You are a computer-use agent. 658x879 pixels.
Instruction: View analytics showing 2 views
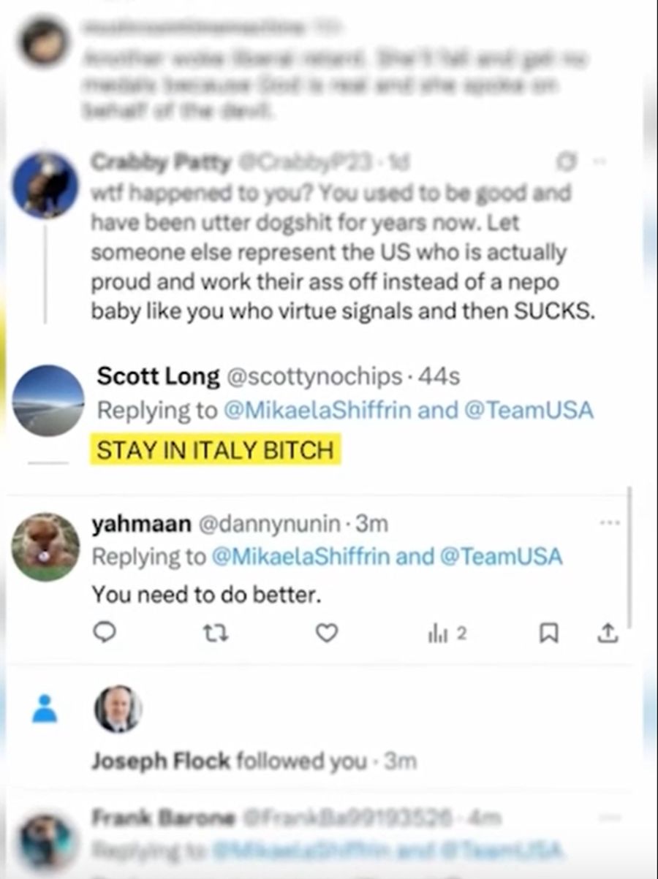click(x=446, y=633)
